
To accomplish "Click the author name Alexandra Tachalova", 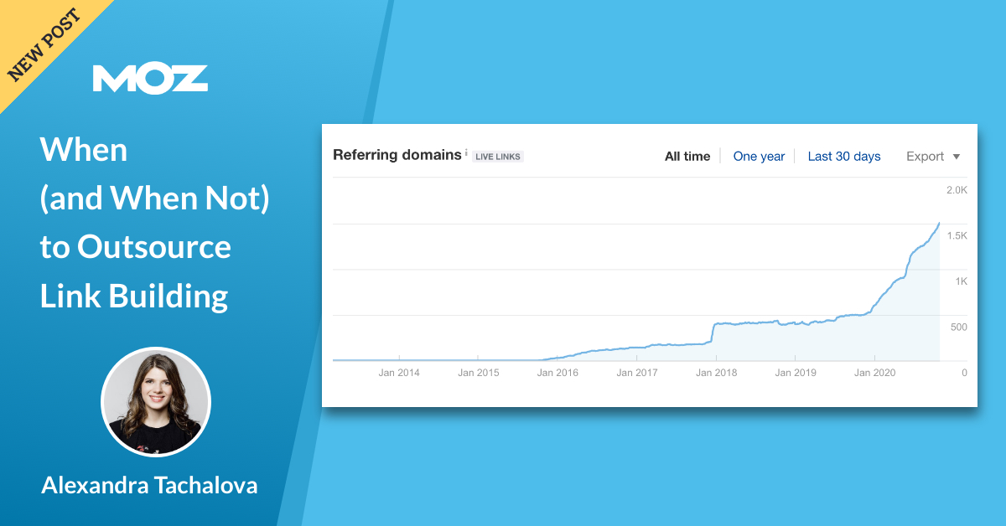I will (149, 485).
